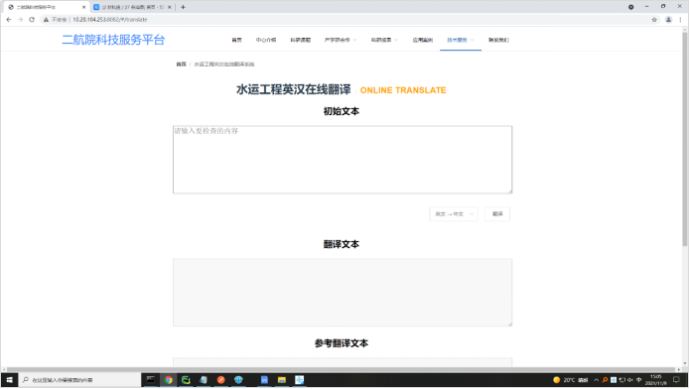
Task: Switch to the second browser tab
Action: point(133,7)
